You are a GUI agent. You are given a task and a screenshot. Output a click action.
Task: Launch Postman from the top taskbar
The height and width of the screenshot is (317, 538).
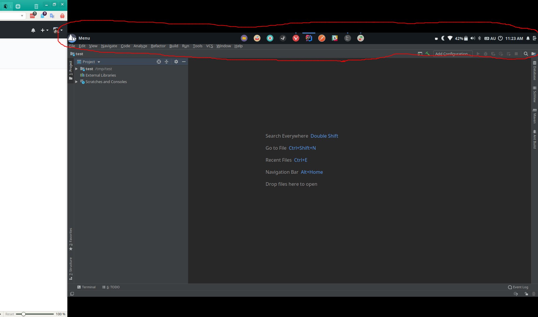coord(322,38)
